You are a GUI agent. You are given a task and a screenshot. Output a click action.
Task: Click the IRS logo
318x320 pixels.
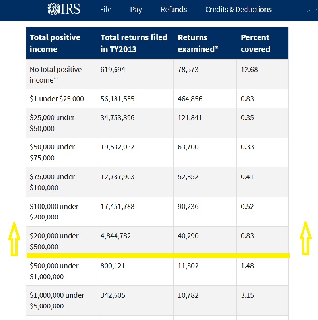pos(64,9)
